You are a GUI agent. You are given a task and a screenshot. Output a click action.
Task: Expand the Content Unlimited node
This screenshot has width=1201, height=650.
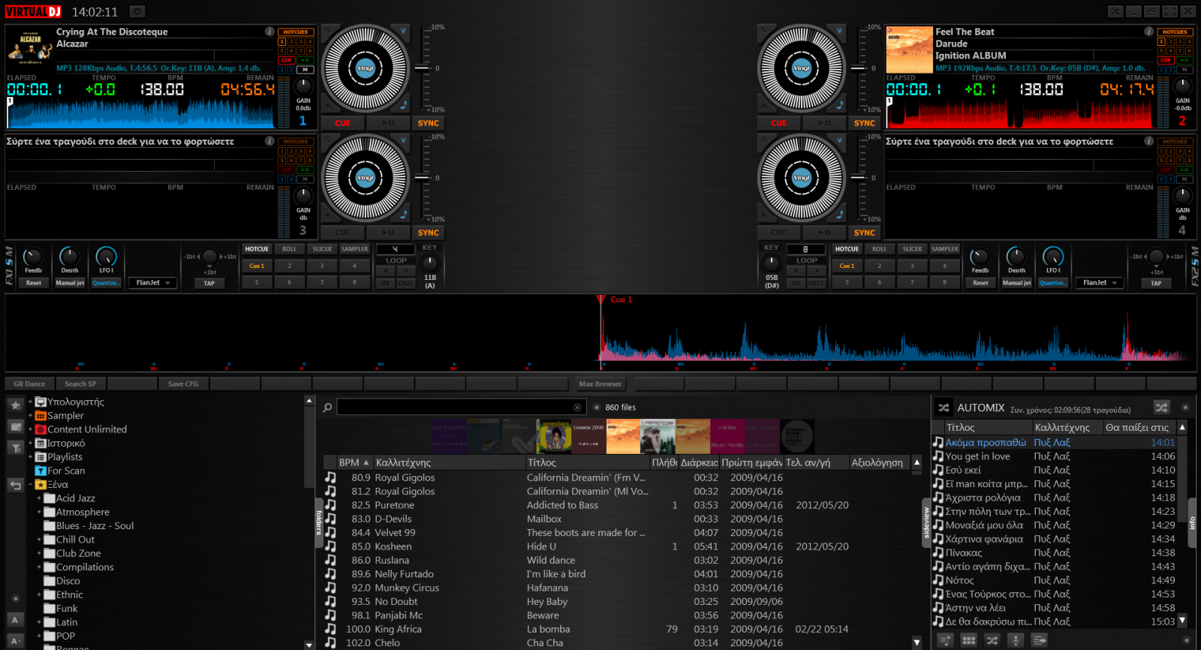coord(30,429)
